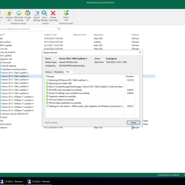This screenshot has height=185, width=185.
Task: Click the green status icon beside 'Snapshot created successfully'
Action: (x=47, y=96)
